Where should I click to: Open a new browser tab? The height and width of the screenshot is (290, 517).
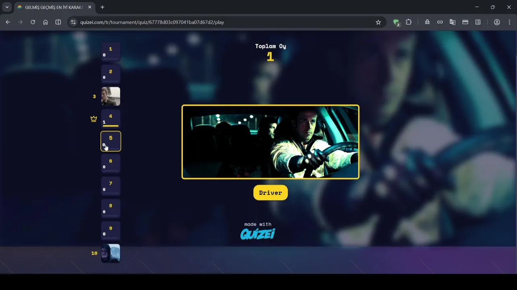pos(102,7)
